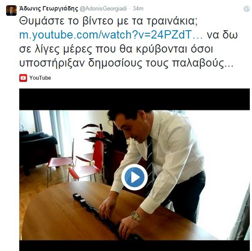This screenshot has height=251, width=252.
Task: Click the words 'σε λίγες μέρες'
Action: coord(56,49)
